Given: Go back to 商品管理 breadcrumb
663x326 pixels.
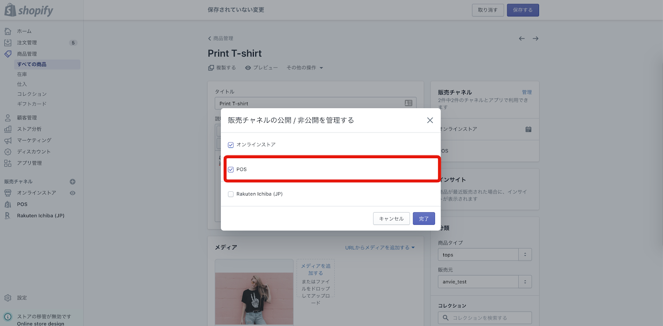Looking at the screenshot, I should (x=223, y=39).
